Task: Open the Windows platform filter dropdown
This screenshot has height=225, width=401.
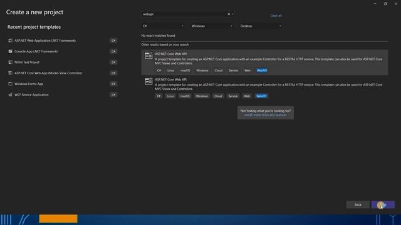Action: [x=212, y=26]
